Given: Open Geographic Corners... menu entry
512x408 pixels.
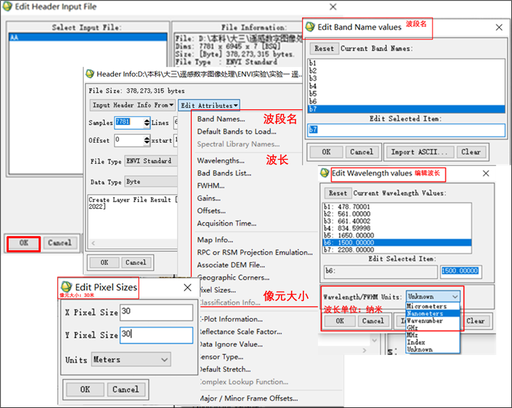Looking at the screenshot, I should coord(233,278).
